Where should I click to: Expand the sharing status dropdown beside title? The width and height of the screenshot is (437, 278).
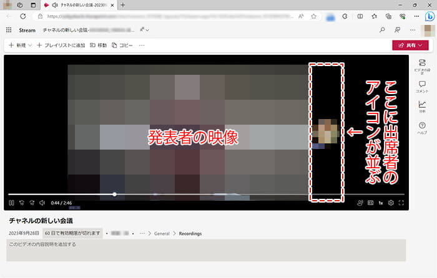tap(144, 30)
